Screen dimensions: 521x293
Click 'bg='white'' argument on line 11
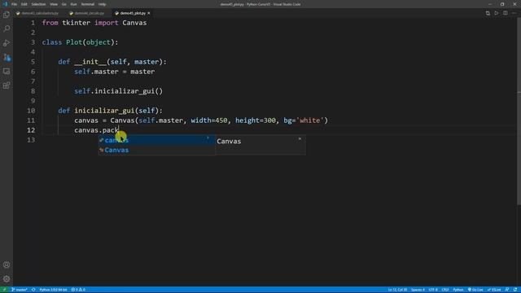click(x=304, y=120)
